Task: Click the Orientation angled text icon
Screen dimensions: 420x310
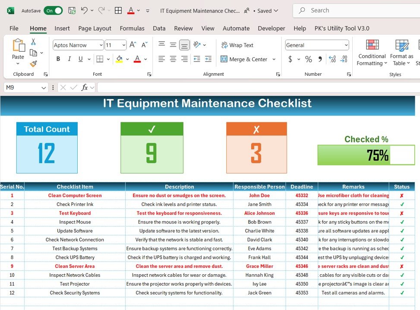Action: click(197, 45)
